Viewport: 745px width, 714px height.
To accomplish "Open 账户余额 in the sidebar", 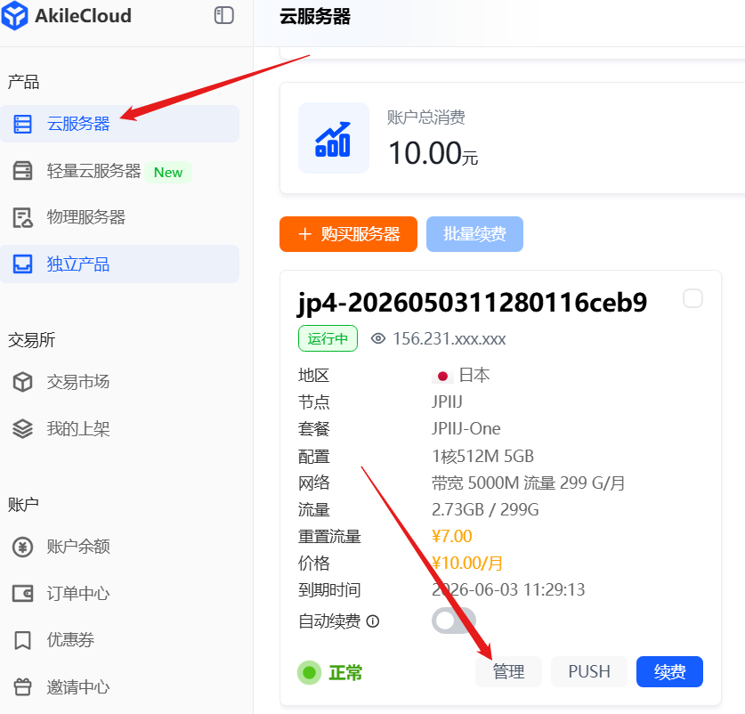I will coord(119,547).
